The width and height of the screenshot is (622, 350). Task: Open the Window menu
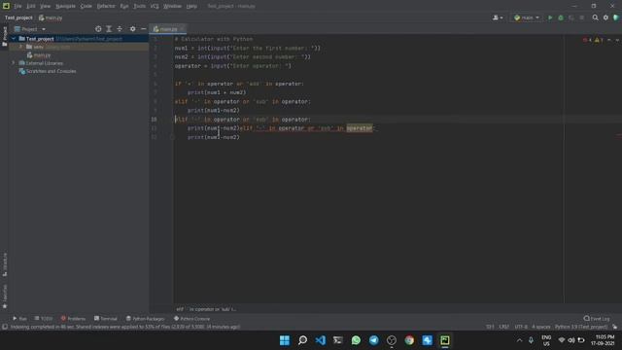click(x=172, y=6)
